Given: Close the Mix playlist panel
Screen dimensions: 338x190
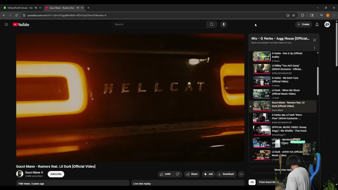Looking at the screenshot, I should [314, 40].
